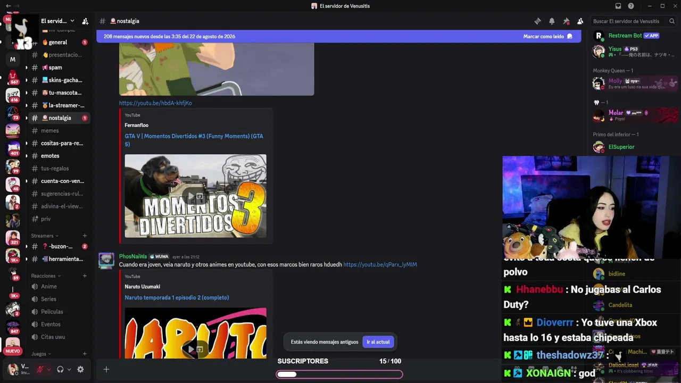Open GTA V Momentos Divertidos #3 title link
681x383 pixels.
point(194,140)
